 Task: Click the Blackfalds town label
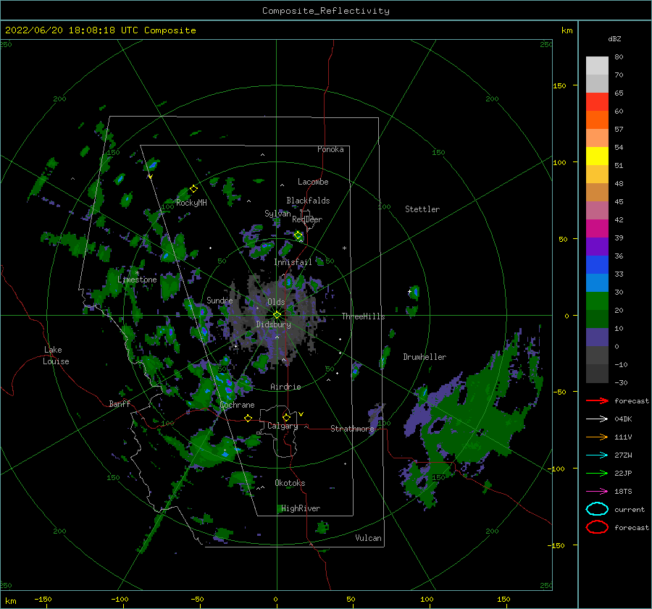click(x=308, y=201)
